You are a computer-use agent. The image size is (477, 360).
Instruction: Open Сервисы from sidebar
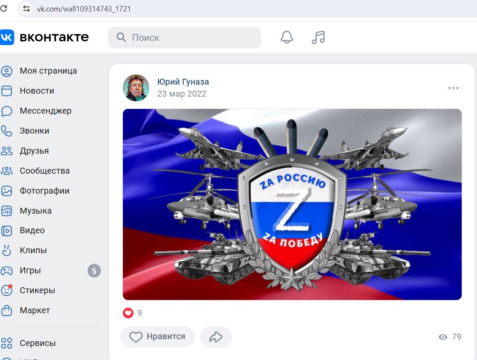coord(38,343)
